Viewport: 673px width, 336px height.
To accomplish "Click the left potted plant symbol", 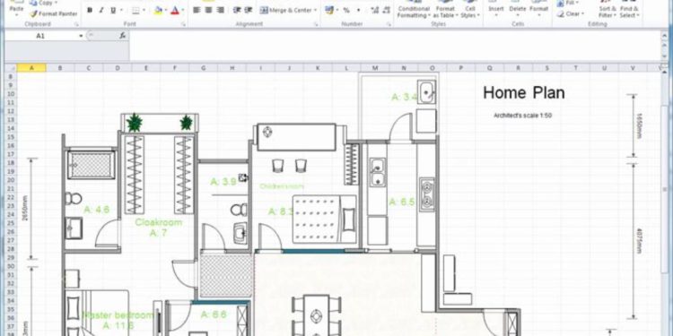I will [x=135, y=123].
